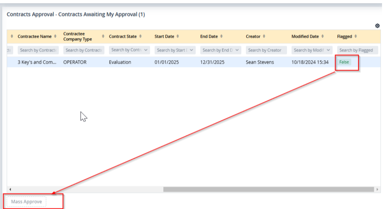Click the horizontal scrollbar left arrow
The height and width of the screenshot is (209, 384).
click(x=10, y=189)
